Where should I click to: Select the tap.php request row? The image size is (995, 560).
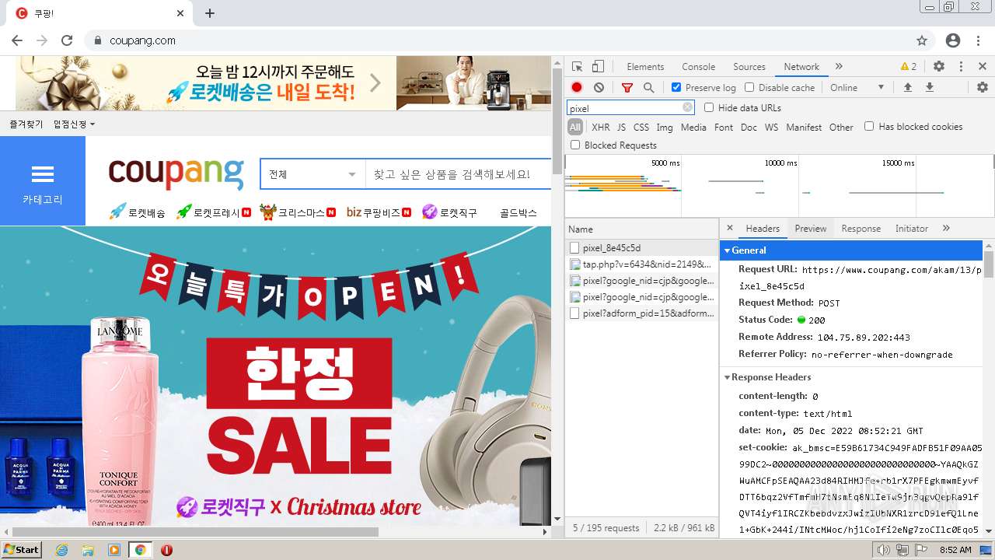coord(641,264)
